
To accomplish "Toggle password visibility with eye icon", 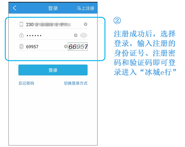I will pyautogui.click(x=84, y=35).
